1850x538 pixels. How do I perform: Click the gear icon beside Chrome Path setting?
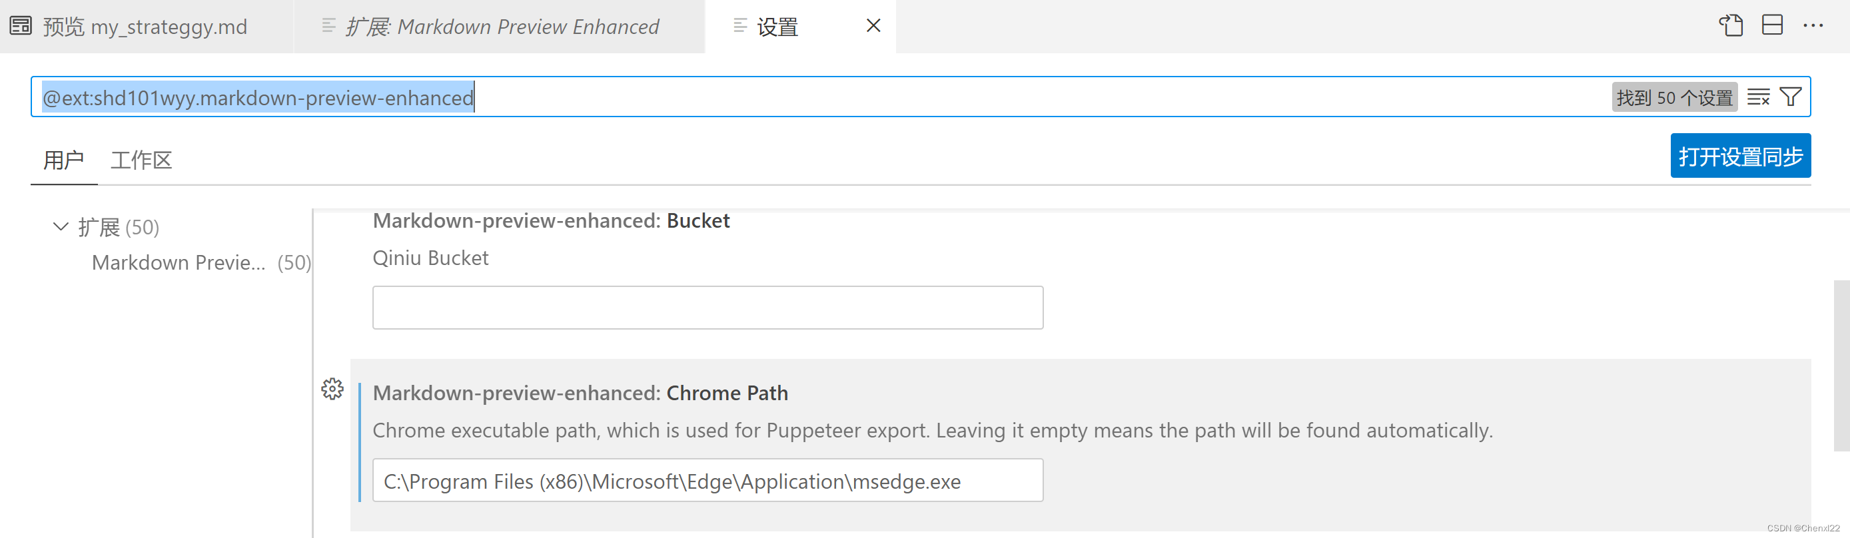[332, 390]
